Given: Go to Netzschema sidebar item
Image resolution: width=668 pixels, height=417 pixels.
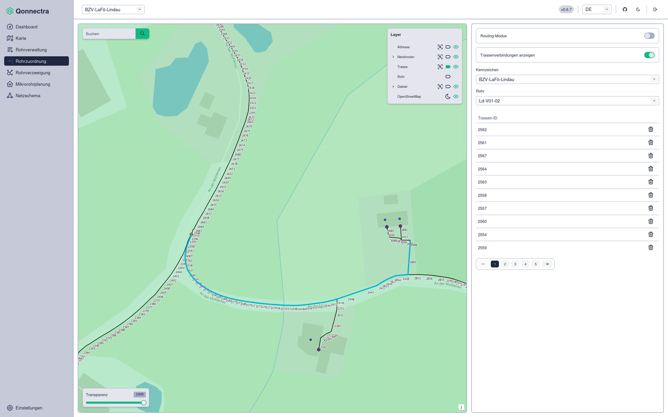Looking at the screenshot, I should pyautogui.click(x=28, y=95).
